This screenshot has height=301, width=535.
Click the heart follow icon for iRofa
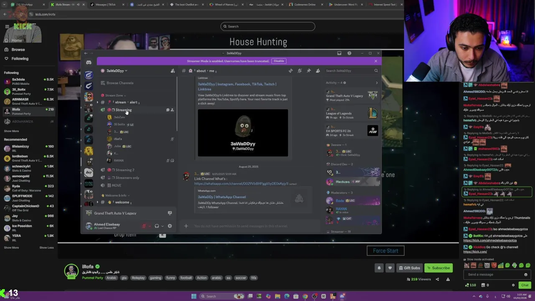pos(390,268)
